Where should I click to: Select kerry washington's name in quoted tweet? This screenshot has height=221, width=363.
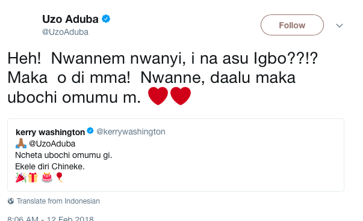[50, 132]
